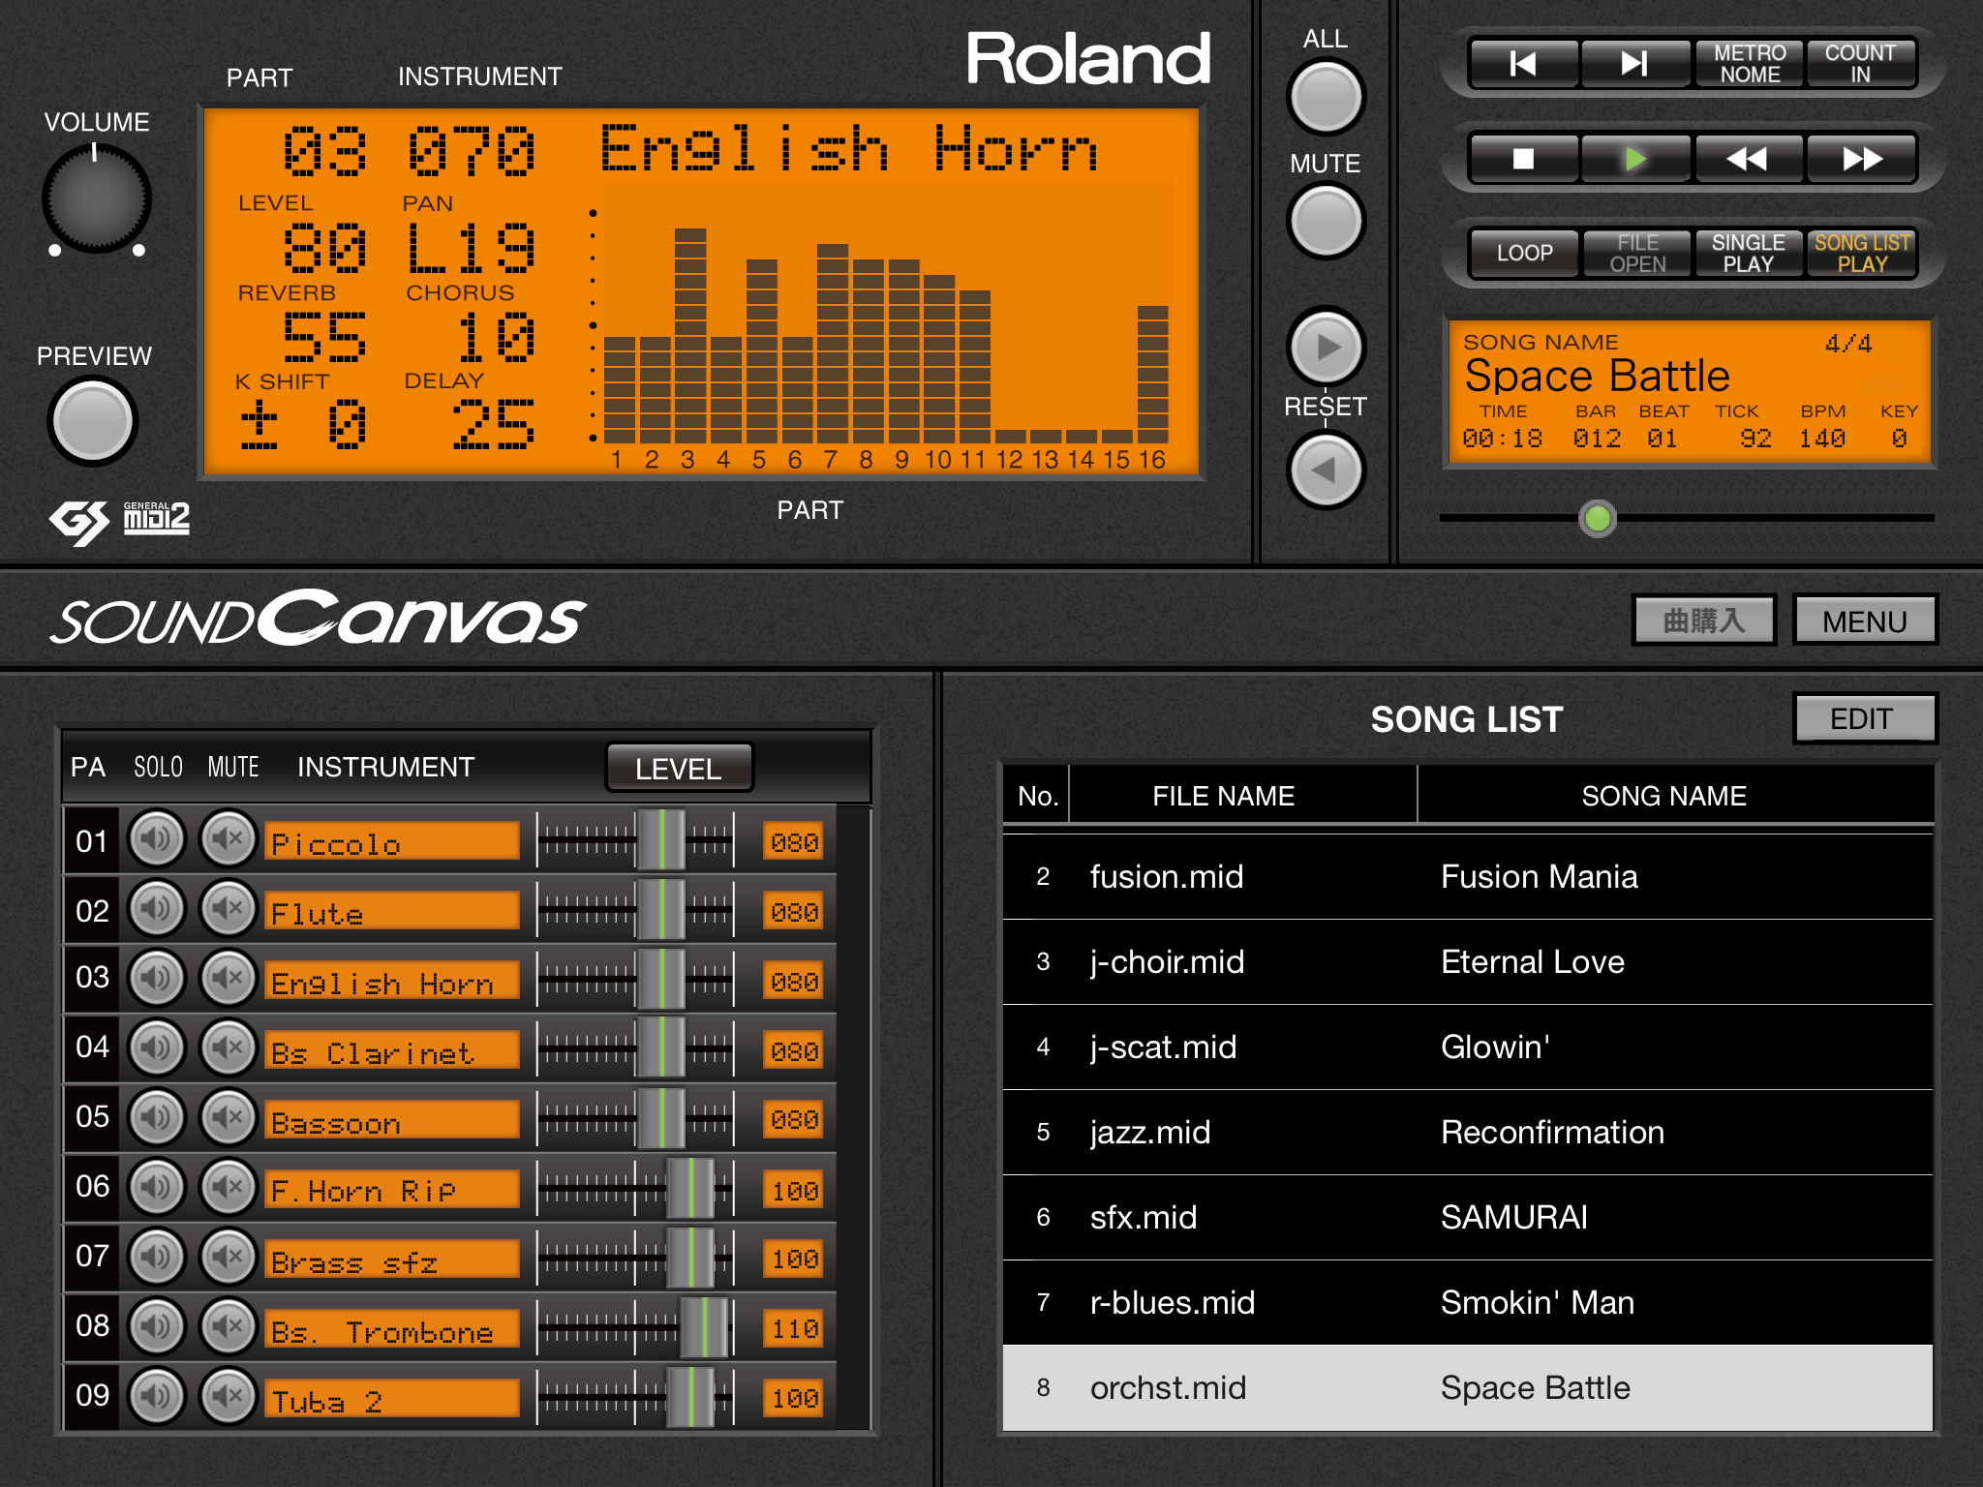The width and height of the screenshot is (1983, 1487).
Task: Solo the Piccolo part
Action: point(157,839)
